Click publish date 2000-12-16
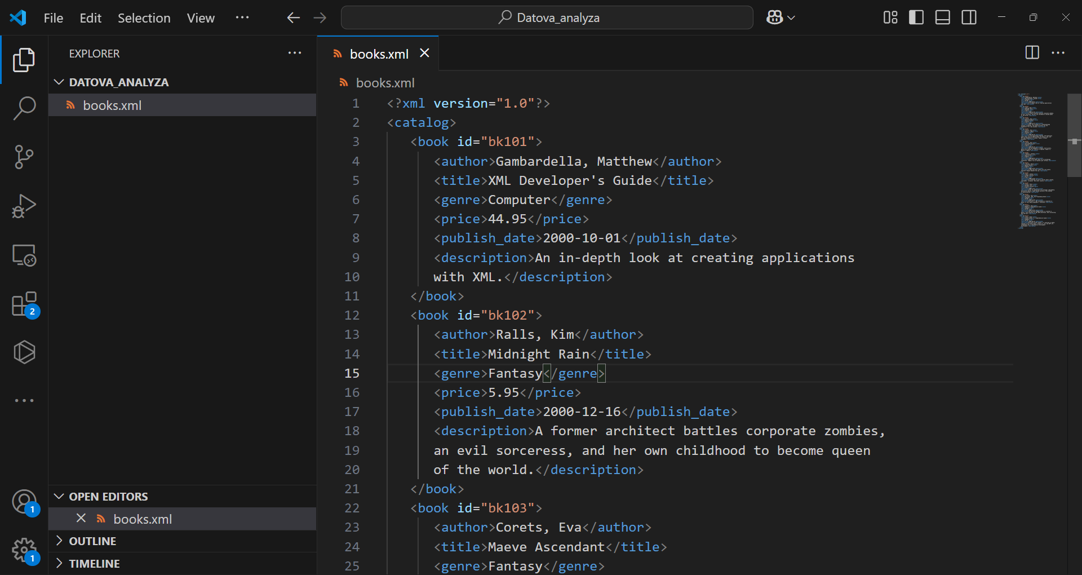Viewport: 1082px width, 575px height. 582,412
